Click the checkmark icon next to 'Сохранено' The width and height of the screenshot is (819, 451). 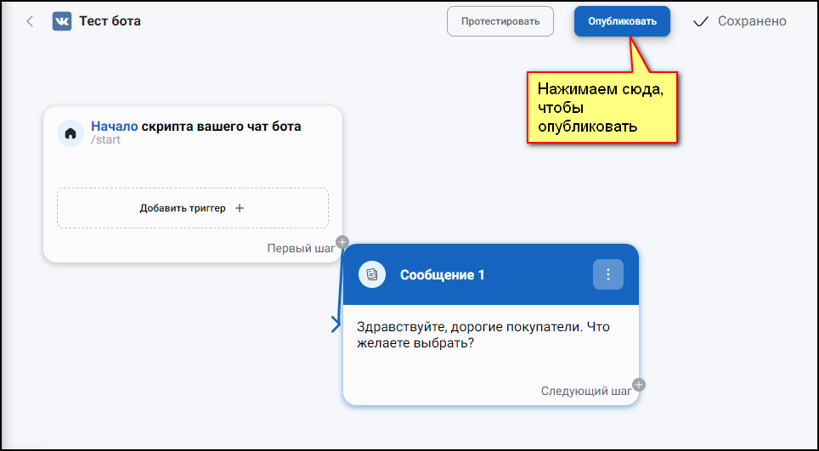pyautogui.click(x=700, y=21)
